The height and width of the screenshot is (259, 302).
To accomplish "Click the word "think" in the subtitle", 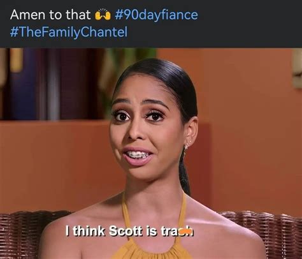I will [89, 231].
